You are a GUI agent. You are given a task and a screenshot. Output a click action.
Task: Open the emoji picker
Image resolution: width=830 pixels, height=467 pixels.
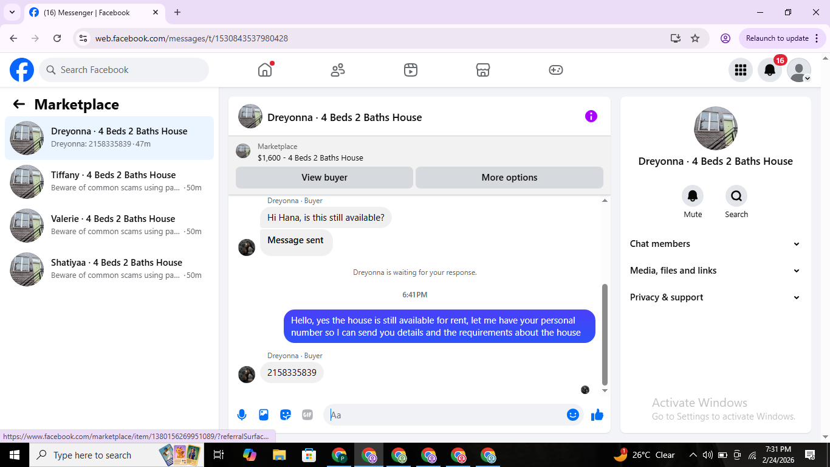coord(573,415)
